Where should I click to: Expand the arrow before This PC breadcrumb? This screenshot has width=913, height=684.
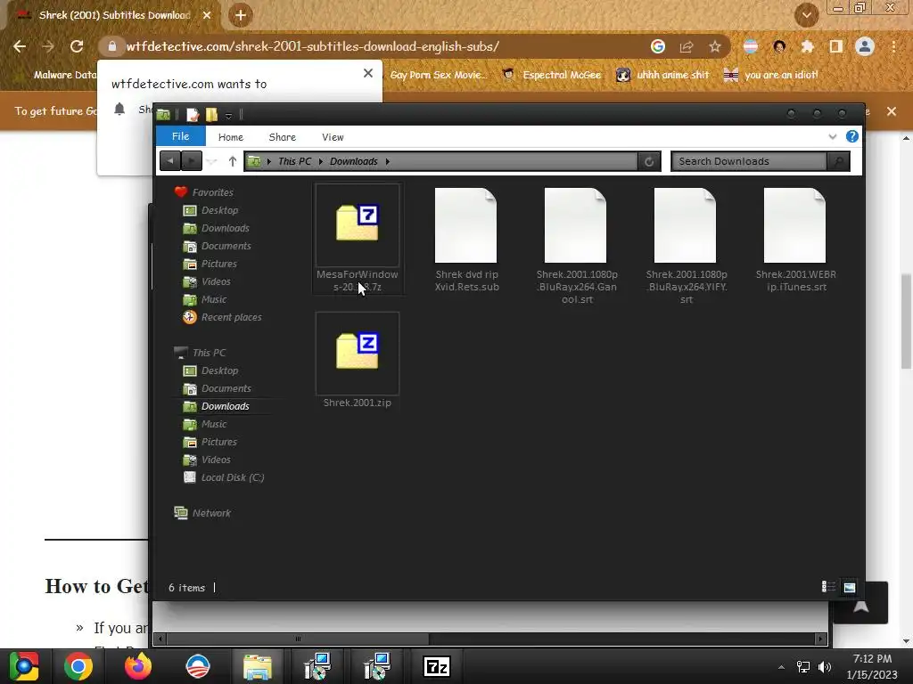coord(269,161)
